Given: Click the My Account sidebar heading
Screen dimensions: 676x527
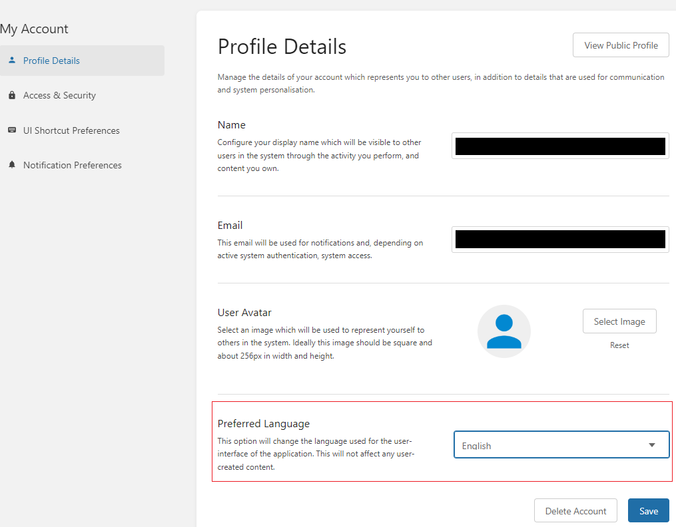Looking at the screenshot, I should (x=35, y=29).
